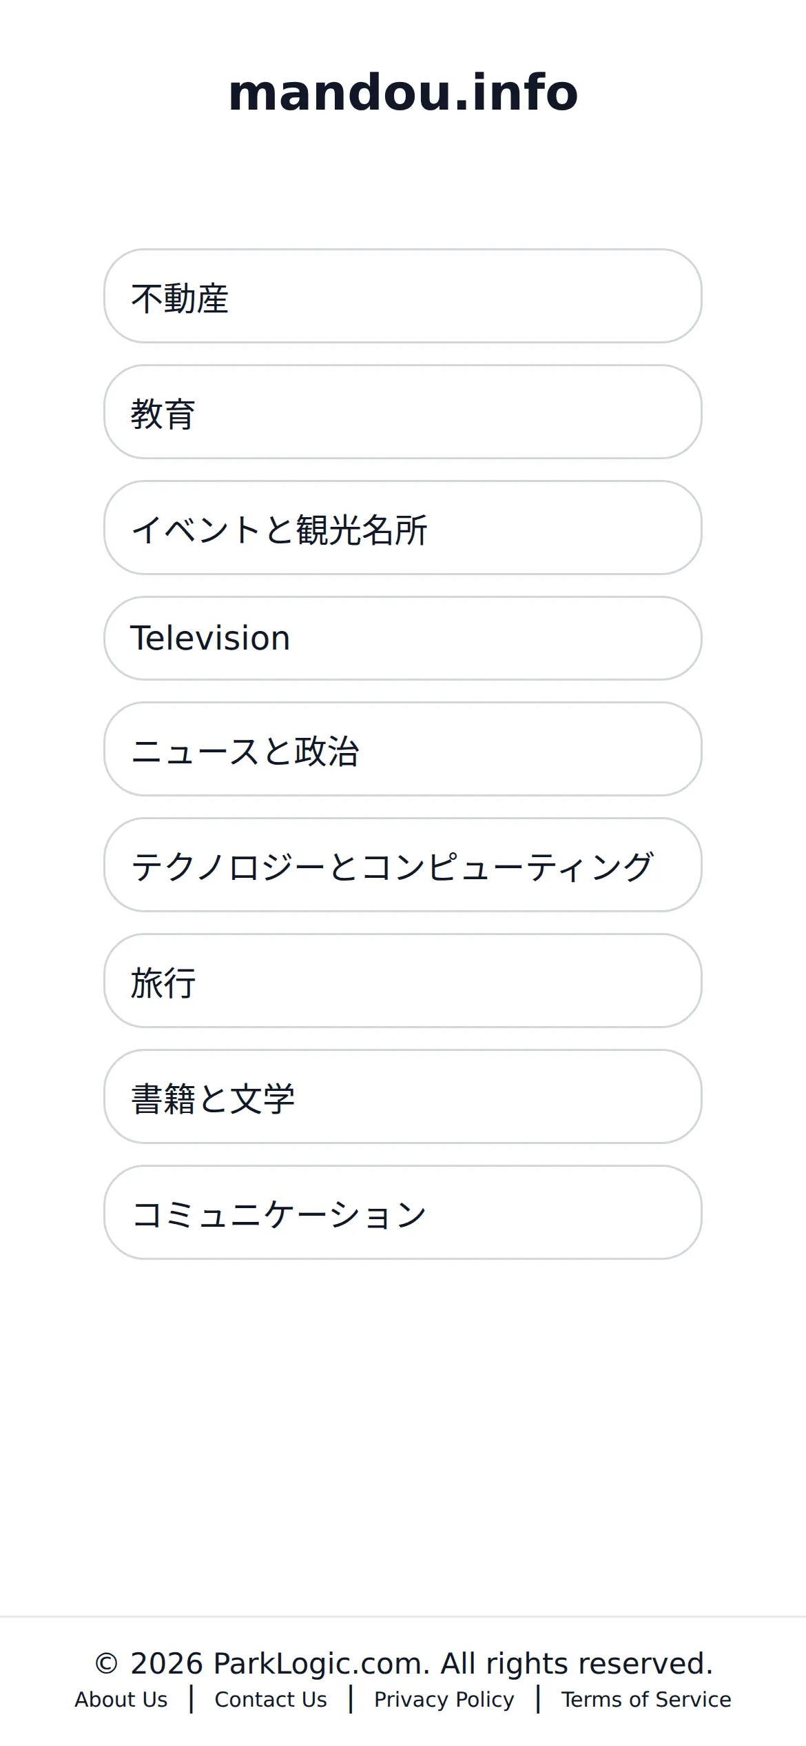
Task: Click separator between About Us and Contact Us
Action: point(192,1699)
